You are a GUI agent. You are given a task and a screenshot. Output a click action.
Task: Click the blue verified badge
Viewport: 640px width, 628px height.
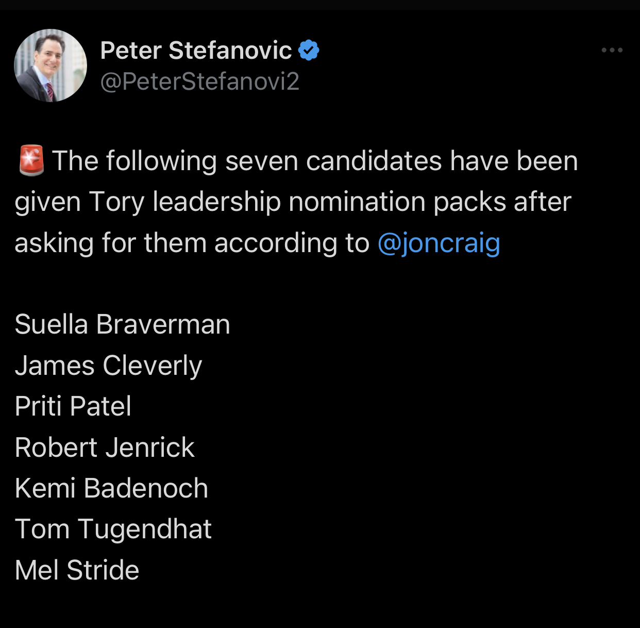309,51
